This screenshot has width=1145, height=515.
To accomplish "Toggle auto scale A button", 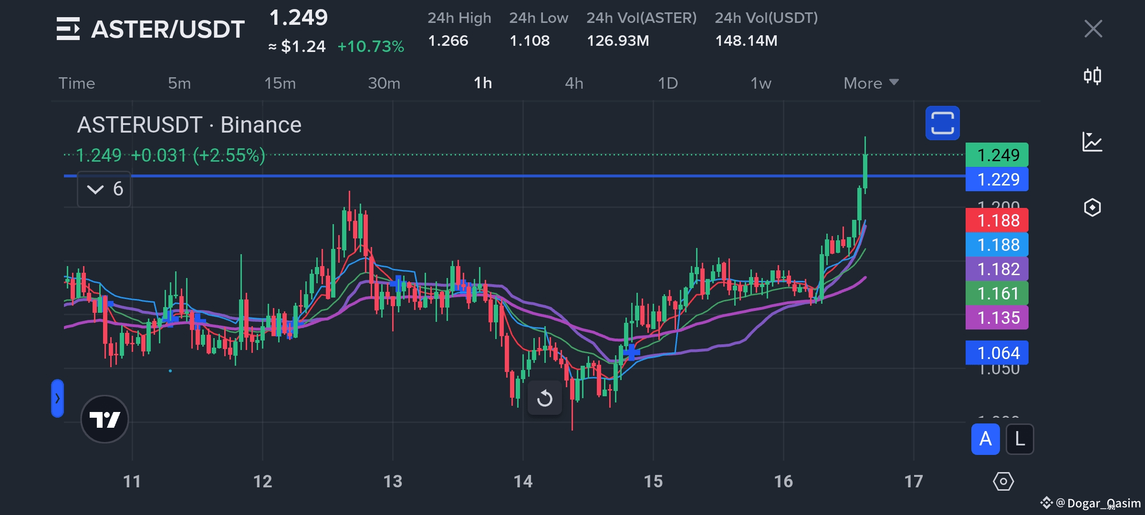I will coord(985,439).
